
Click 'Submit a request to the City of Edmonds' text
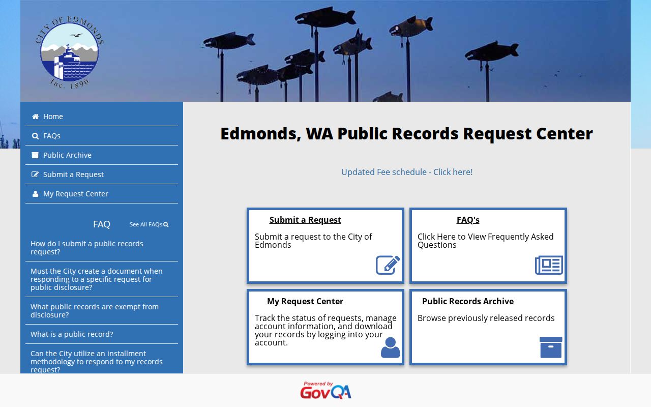[313, 241]
